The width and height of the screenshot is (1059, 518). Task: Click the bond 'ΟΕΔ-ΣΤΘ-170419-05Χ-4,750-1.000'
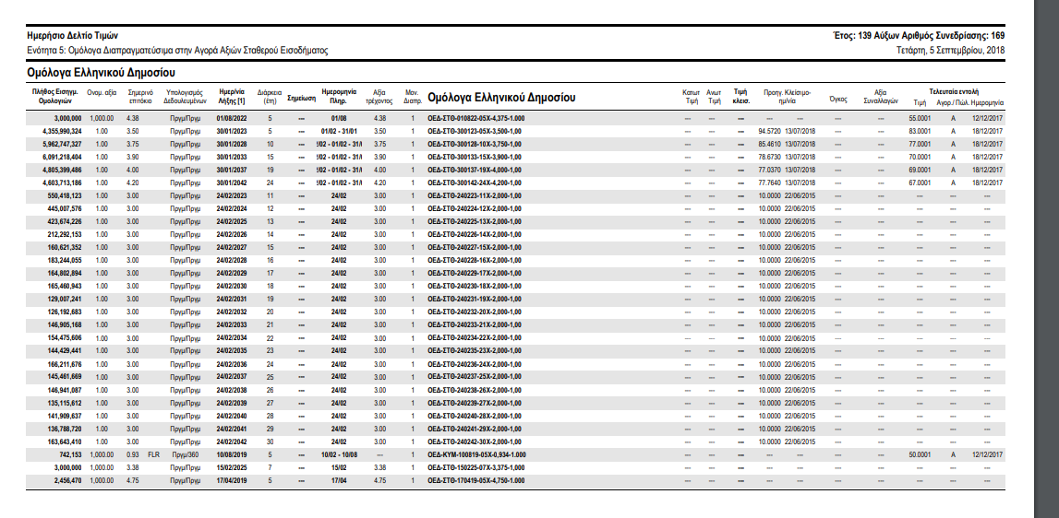[x=476, y=481]
